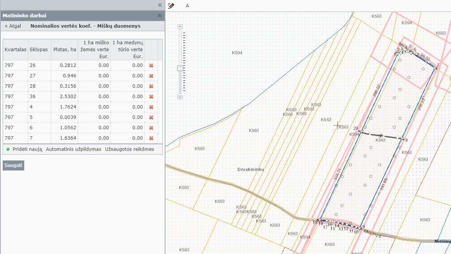
Task: Click the Kvartalas column header
Action: (x=15, y=50)
